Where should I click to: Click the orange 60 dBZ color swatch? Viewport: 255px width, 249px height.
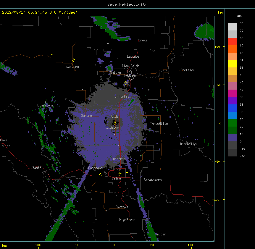click(x=233, y=49)
